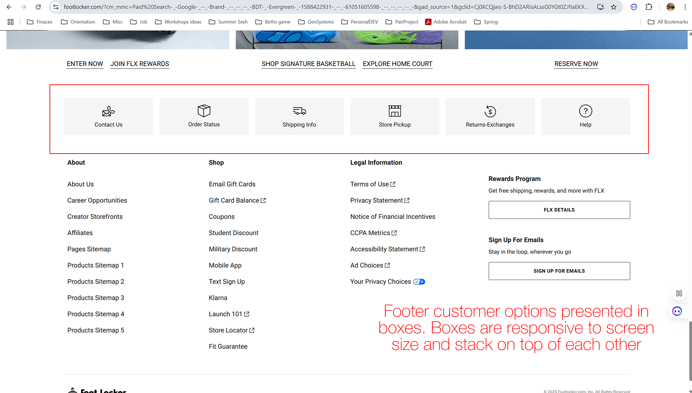Open the PairProject bookmark folder
The height and width of the screenshot is (393, 692).
click(402, 22)
